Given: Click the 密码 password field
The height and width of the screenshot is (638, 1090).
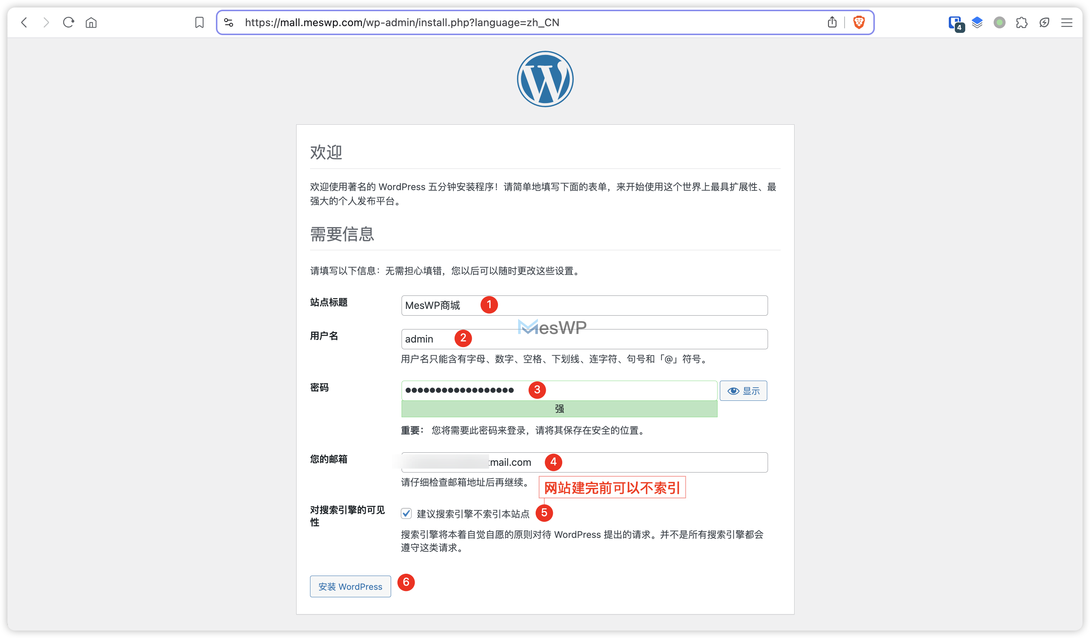Looking at the screenshot, I should click(559, 391).
